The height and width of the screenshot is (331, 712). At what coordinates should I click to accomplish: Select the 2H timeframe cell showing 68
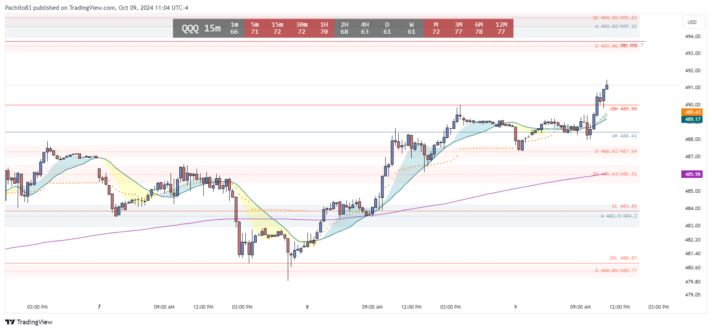pos(344,28)
